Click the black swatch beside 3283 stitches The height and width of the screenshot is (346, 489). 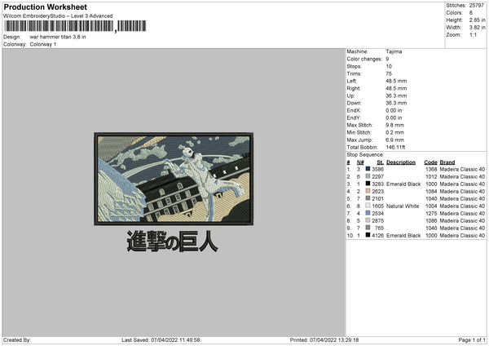click(x=368, y=184)
